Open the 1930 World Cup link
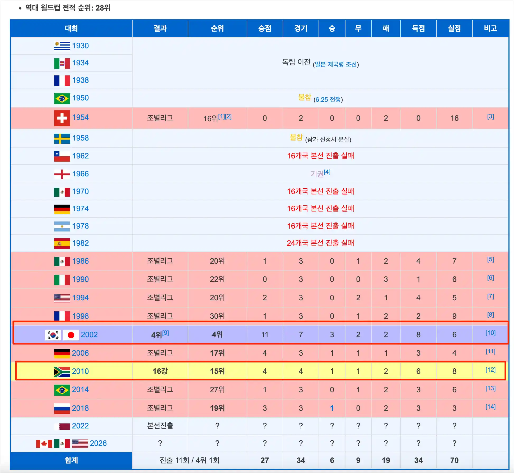 coord(80,46)
